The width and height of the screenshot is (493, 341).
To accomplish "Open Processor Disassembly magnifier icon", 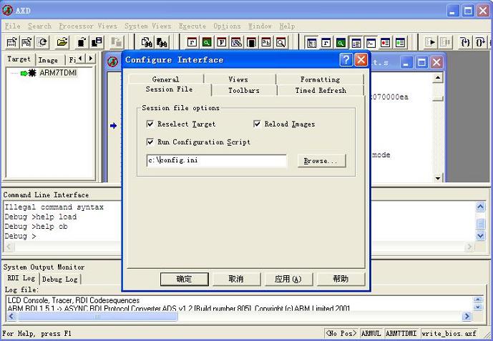I will pyautogui.click(x=280, y=42).
